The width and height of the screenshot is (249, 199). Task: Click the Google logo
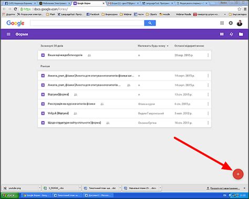tap(15, 23)
